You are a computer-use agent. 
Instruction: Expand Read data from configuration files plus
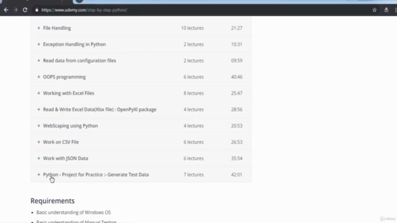(x=38, y=61)
